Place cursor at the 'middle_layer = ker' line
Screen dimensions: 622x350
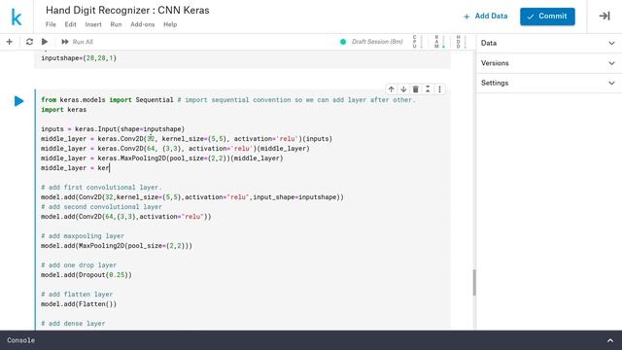tap(76, 168)
